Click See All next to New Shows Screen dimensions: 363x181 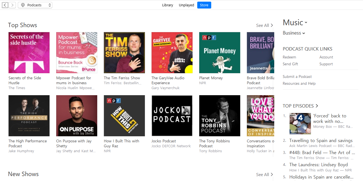(265, 174)
